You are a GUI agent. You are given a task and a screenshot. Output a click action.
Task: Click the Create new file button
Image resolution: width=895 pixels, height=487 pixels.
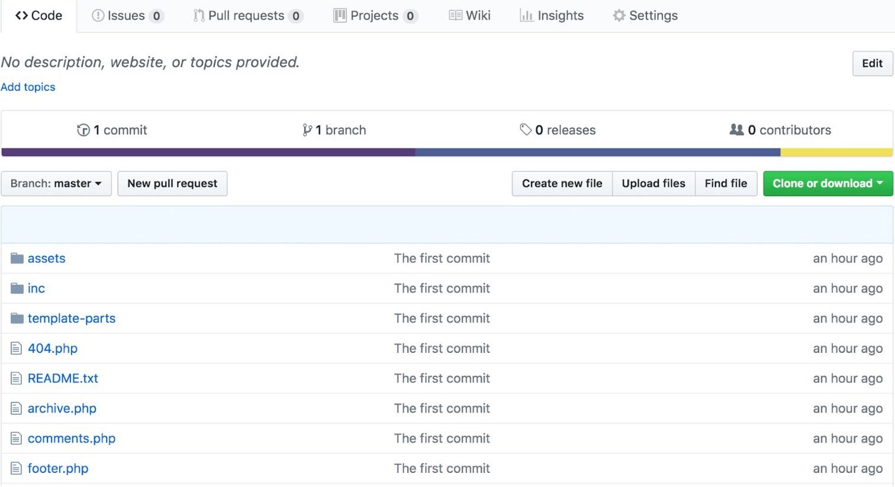pos(561,183)
